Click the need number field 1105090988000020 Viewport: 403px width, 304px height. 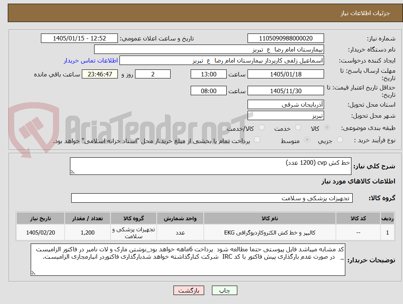[x=286, y=38]
